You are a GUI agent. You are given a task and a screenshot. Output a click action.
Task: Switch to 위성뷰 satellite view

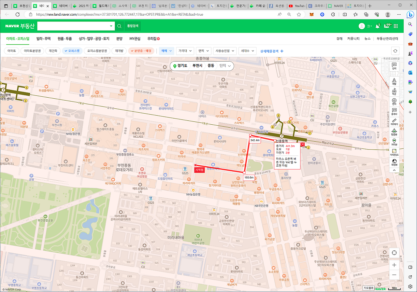[394, 162]
